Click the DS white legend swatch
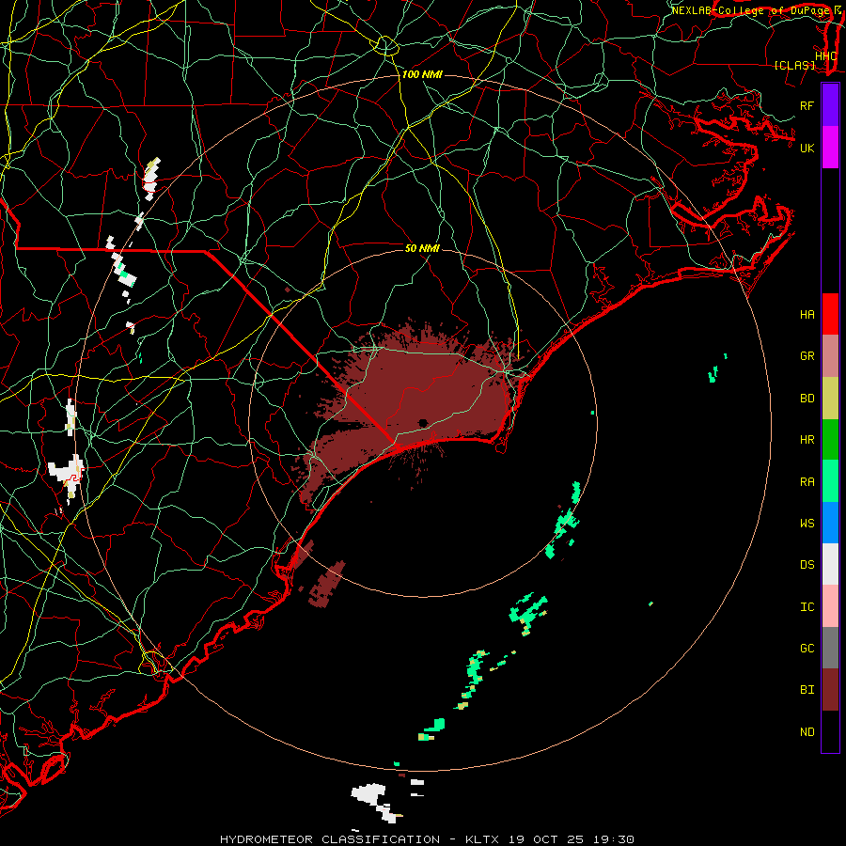846x846 pixels. [x=830, y=564]
